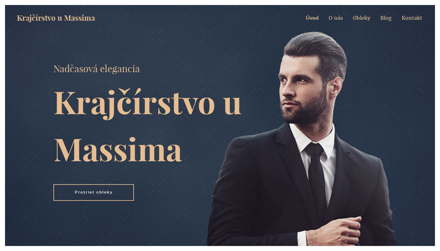Select the Nadčasová elegancia subtitle text

pyautogui.click(x=97, y=68)
